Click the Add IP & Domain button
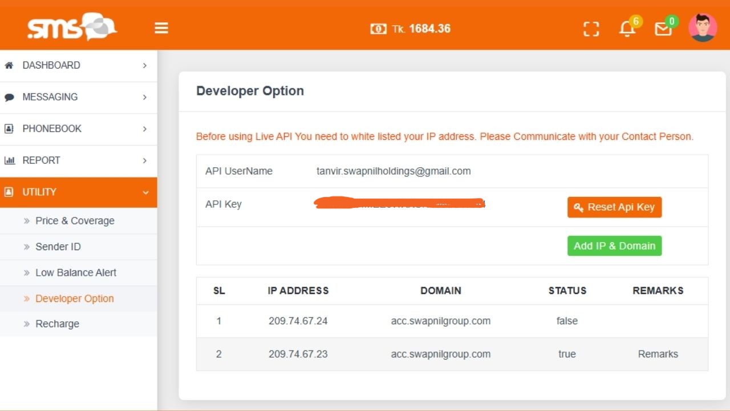The height and width of the screenshot is (411, 730). (x=614, y=246)
